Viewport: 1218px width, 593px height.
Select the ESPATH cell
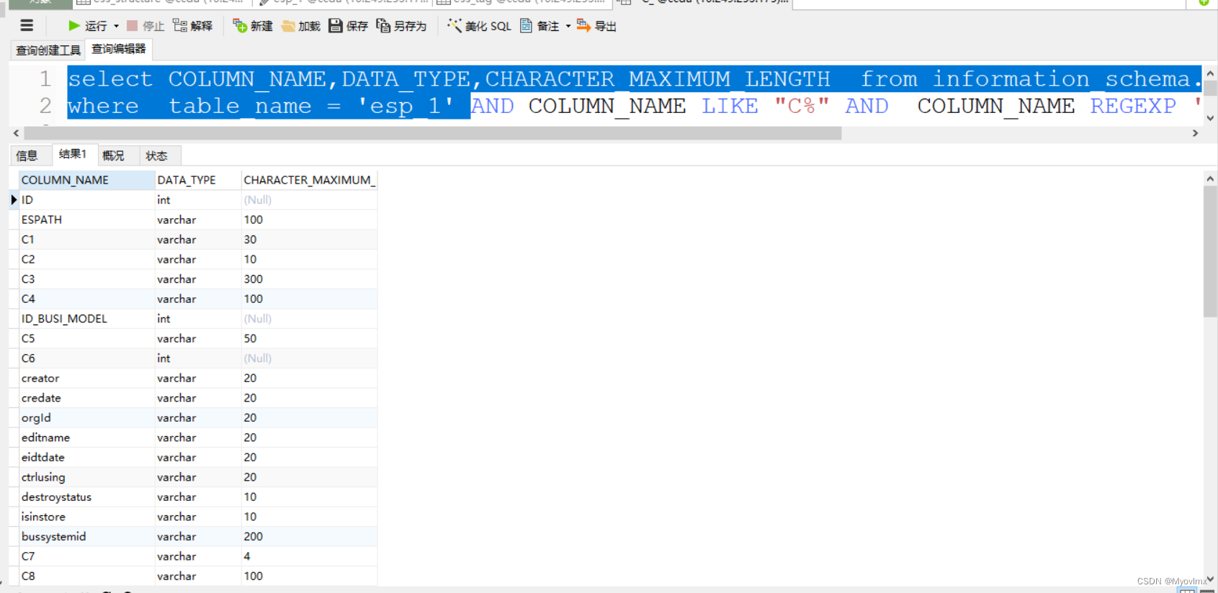[86, 219]
